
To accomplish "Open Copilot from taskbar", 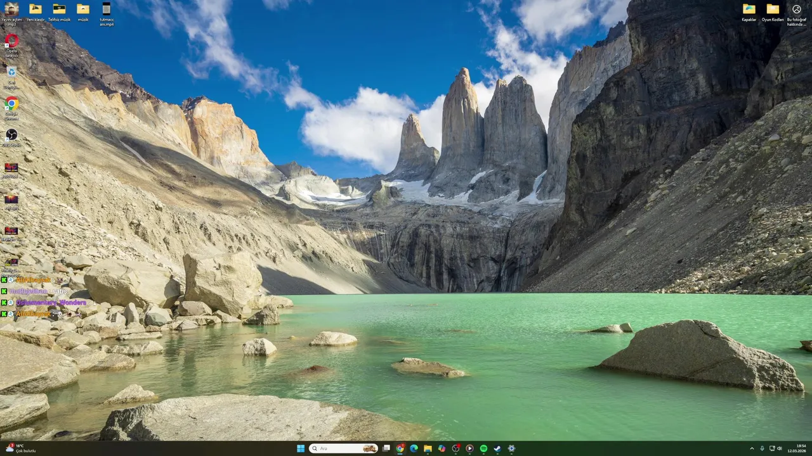I will click(x=442, y=448).
